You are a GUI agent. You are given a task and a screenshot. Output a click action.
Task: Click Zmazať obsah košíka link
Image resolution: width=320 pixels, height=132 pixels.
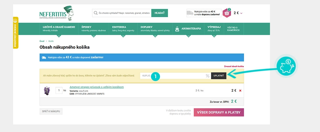[234, 67]
